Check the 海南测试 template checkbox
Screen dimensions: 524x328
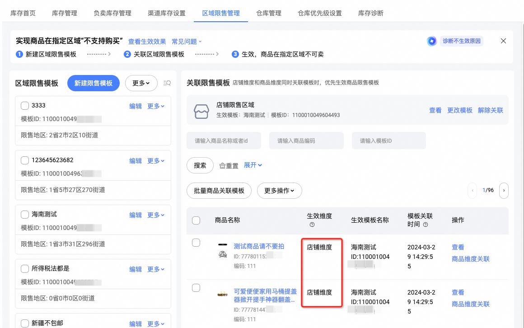pyautogui.click(x=25, y=214)
